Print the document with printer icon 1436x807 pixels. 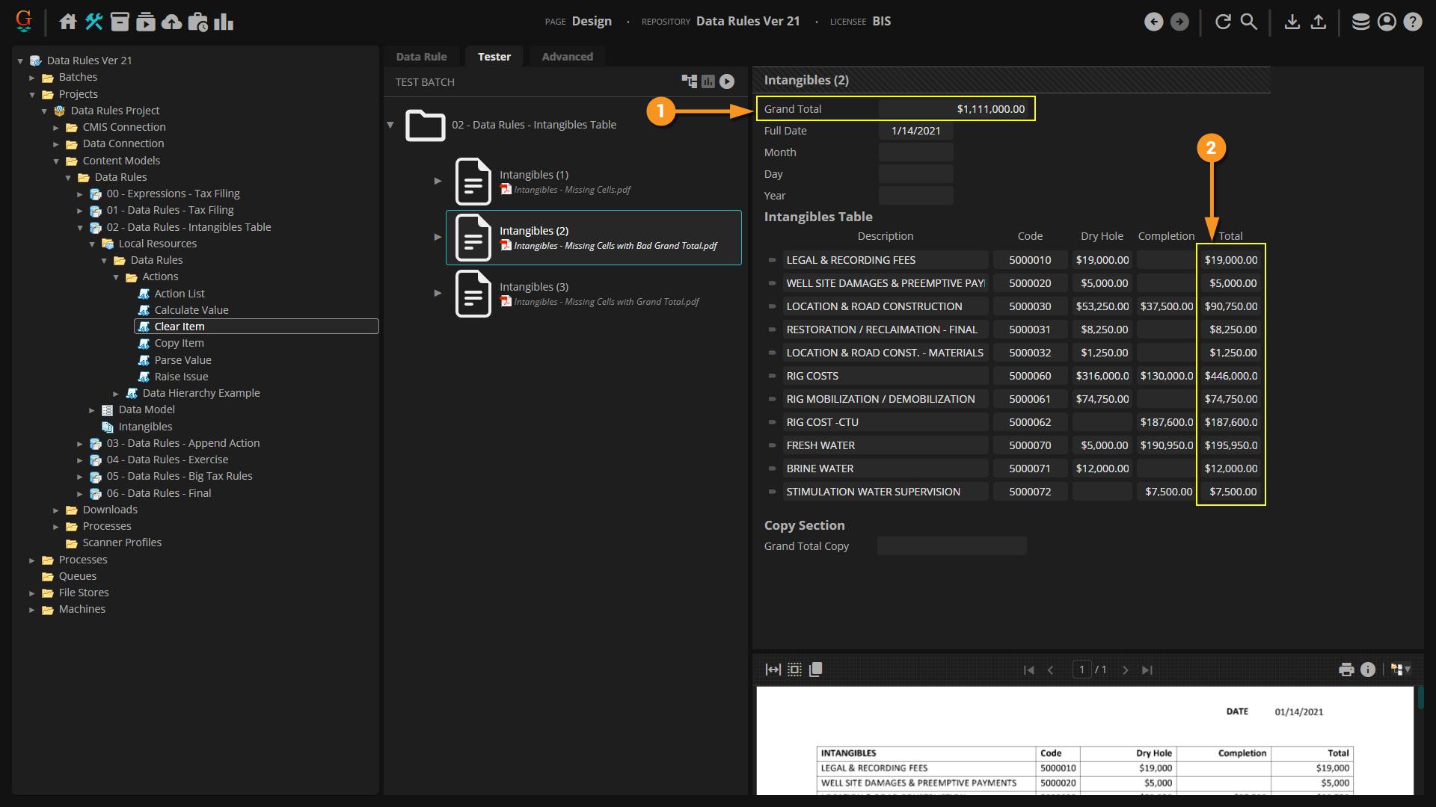pos(1346,670)
